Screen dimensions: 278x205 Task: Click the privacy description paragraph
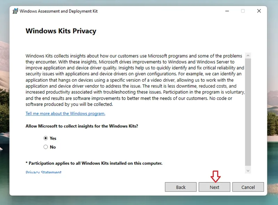(135, 80)
